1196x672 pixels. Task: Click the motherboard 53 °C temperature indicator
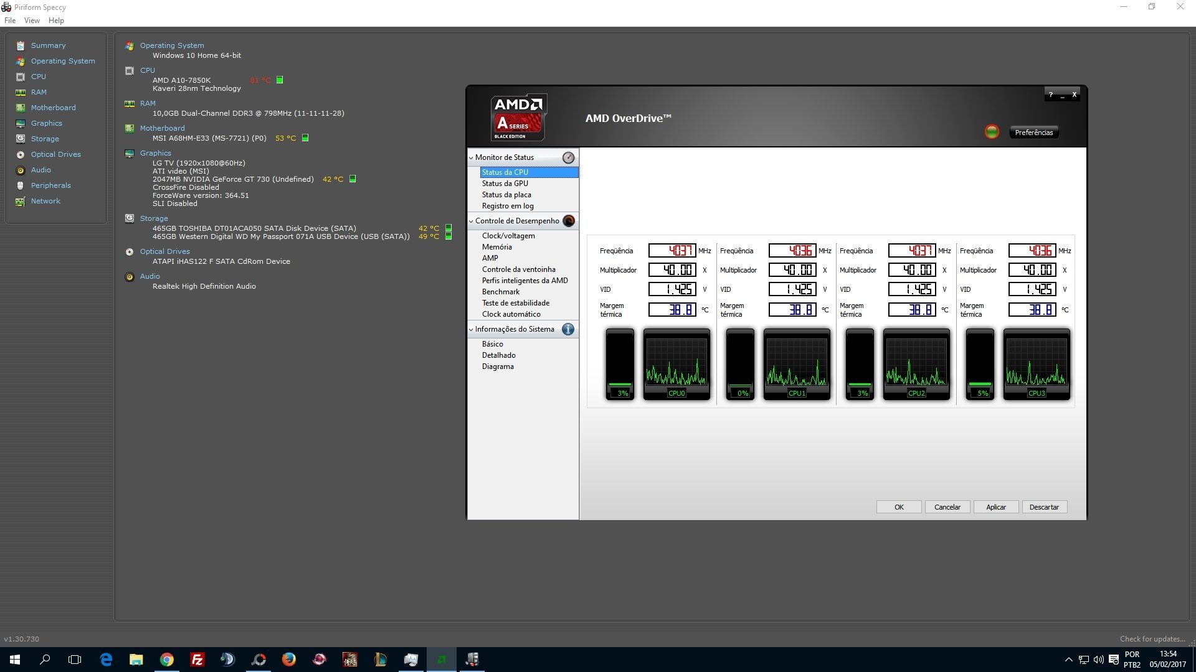[305, 138]
